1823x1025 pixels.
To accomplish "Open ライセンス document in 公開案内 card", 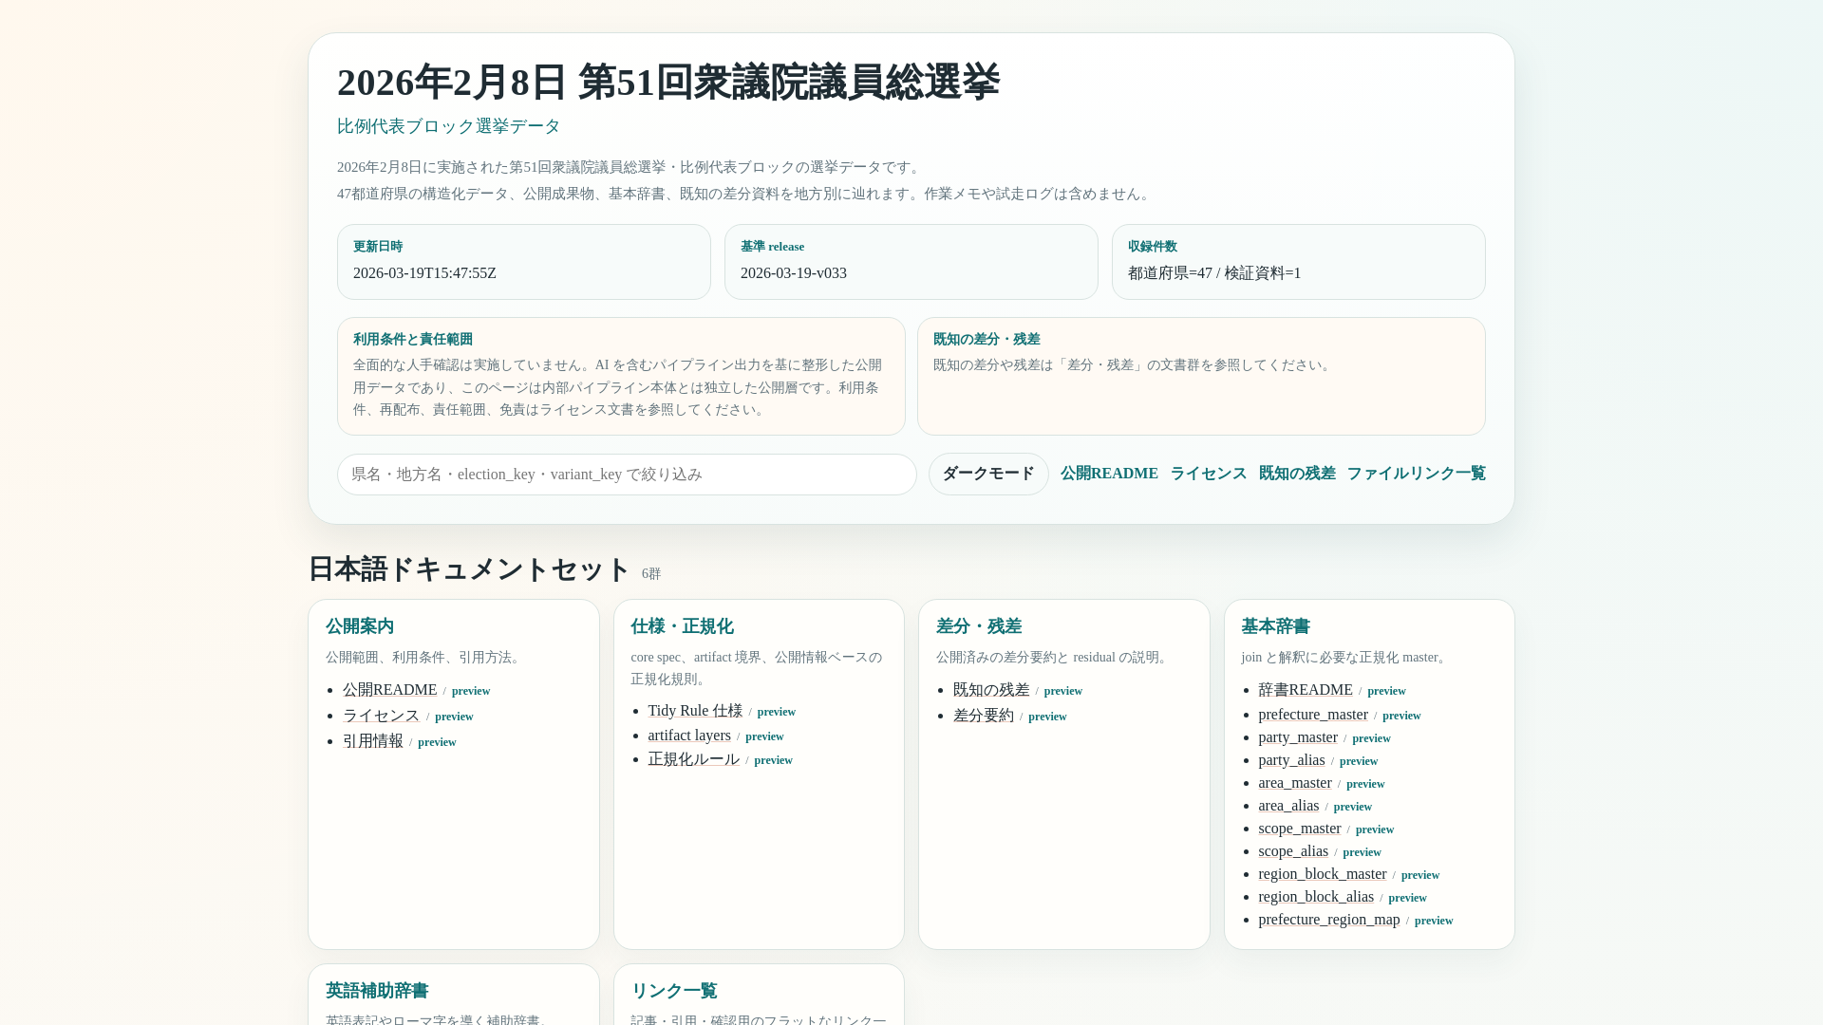I will pyautogui.click(x=382, y=716).
